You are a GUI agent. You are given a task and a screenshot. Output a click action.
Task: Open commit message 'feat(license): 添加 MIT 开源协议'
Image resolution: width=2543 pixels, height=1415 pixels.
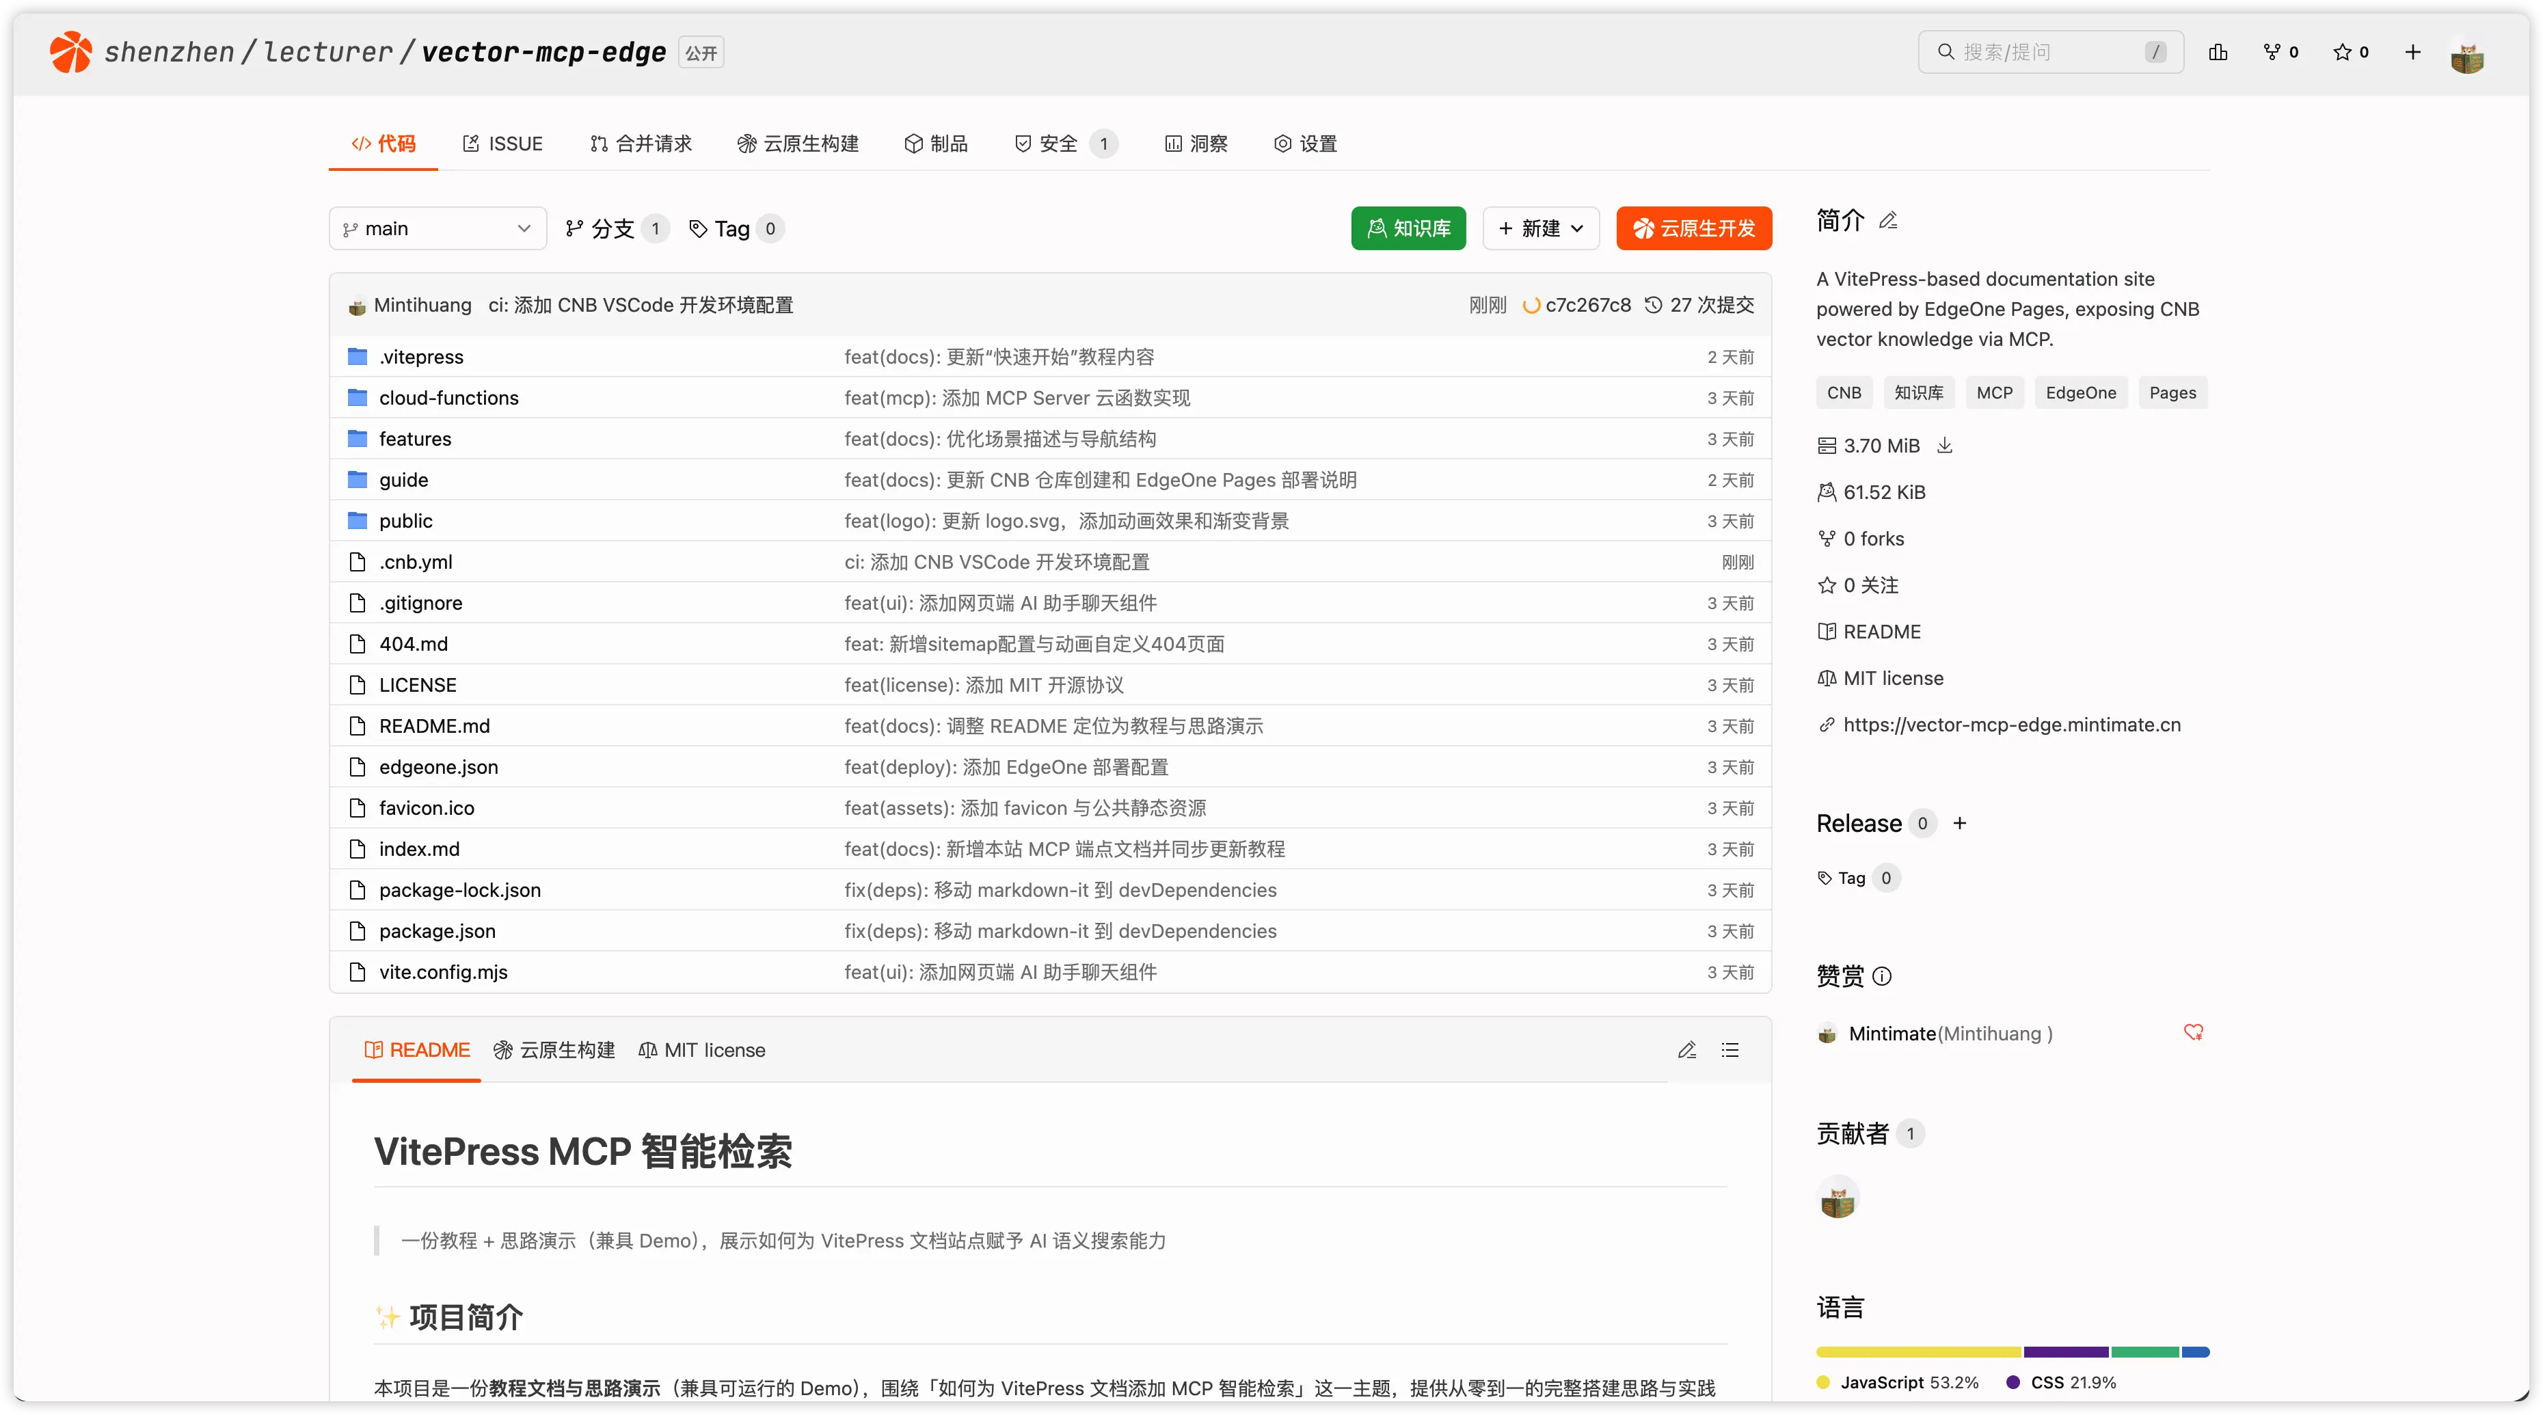[983, 685]
